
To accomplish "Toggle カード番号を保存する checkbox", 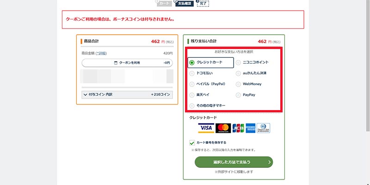I will (x=192, y=143).
